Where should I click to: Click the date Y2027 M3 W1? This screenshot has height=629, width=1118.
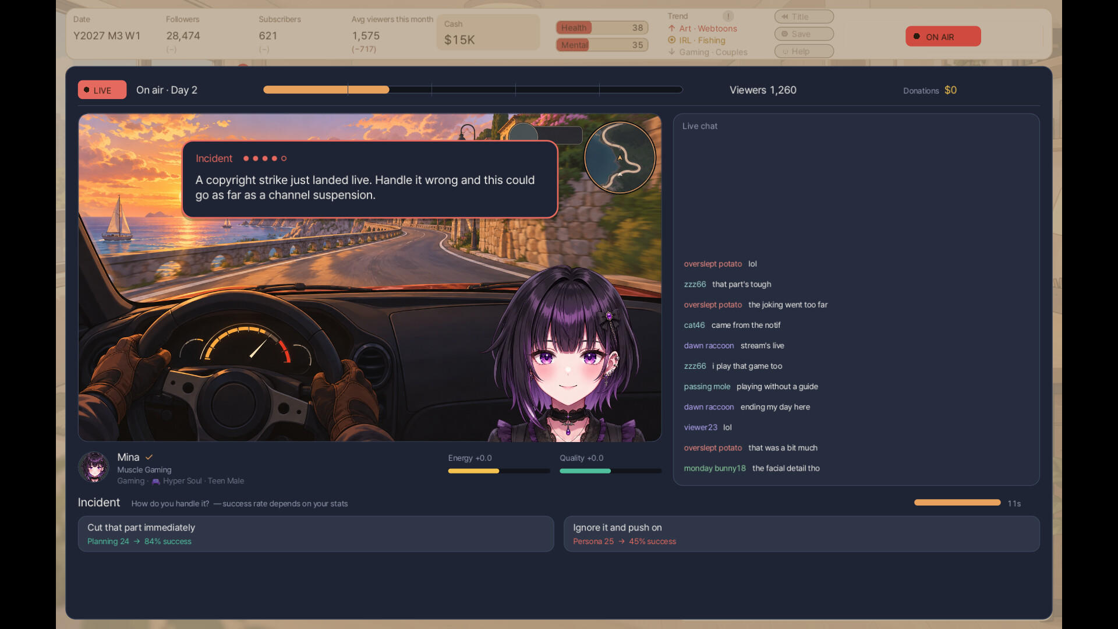pos(107,36)
